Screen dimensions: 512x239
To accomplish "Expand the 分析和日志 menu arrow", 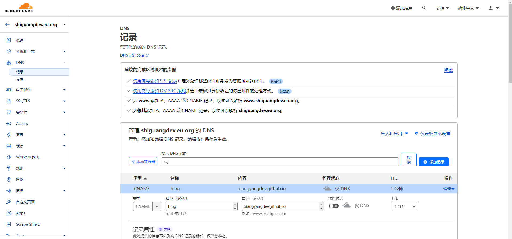I will 64,51.
